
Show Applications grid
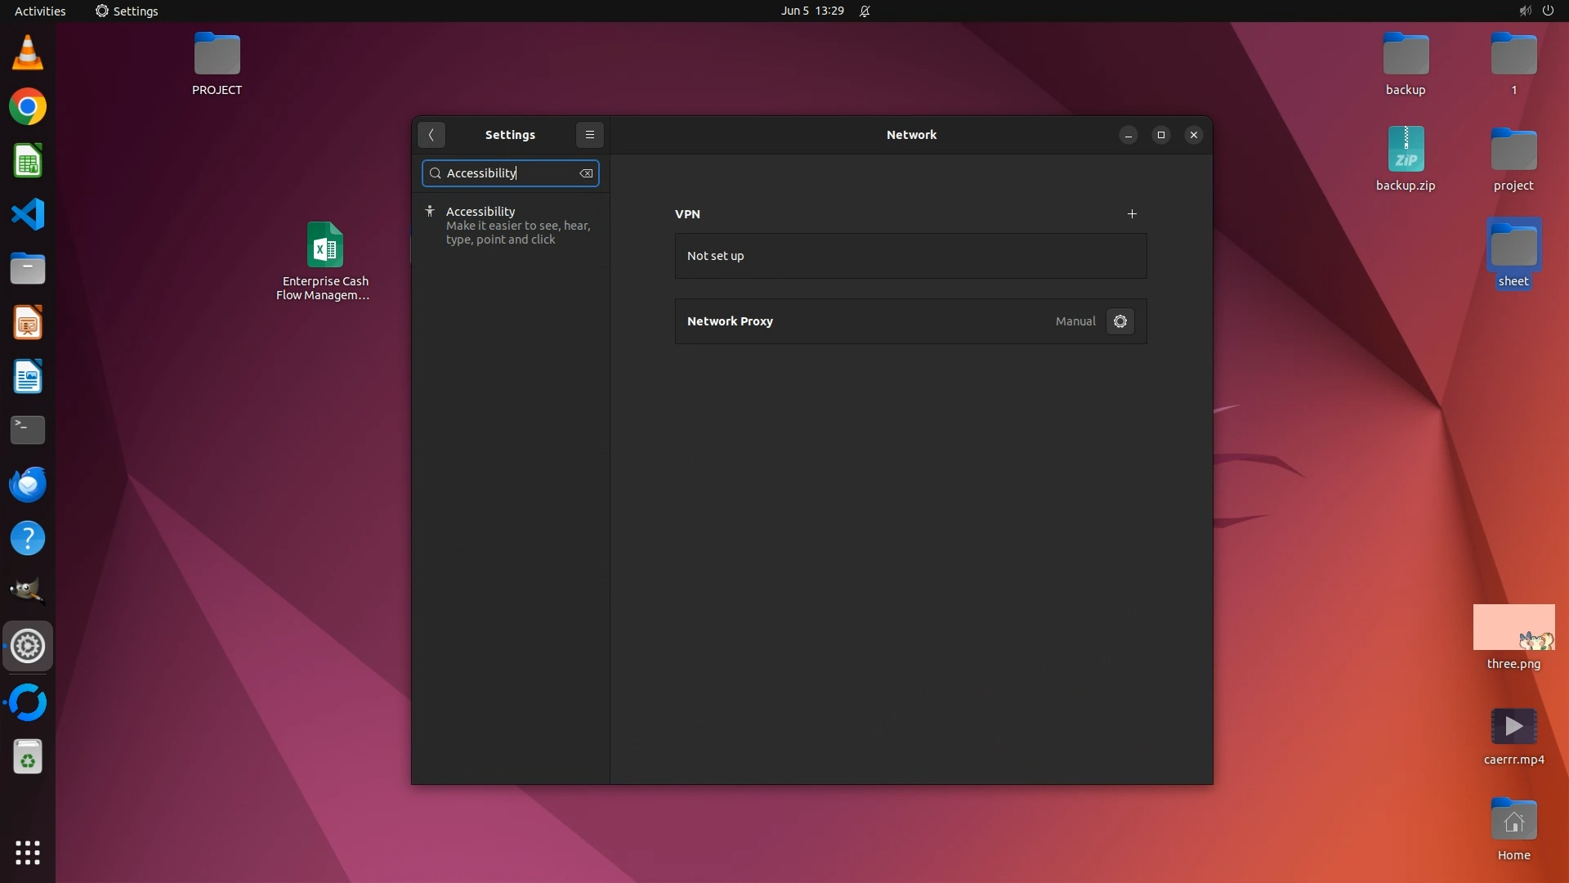tap(28, 853)
